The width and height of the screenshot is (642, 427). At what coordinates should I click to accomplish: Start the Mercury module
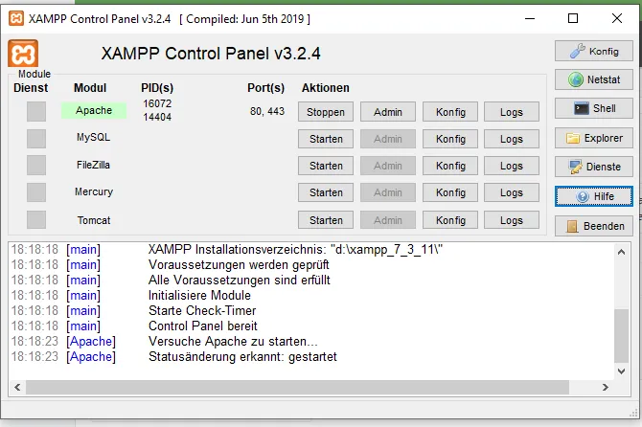pos(326,192)
